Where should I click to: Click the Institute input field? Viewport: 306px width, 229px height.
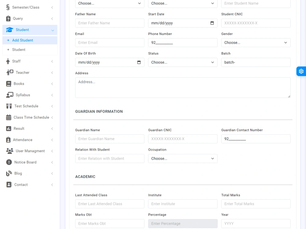click(183, 204)
